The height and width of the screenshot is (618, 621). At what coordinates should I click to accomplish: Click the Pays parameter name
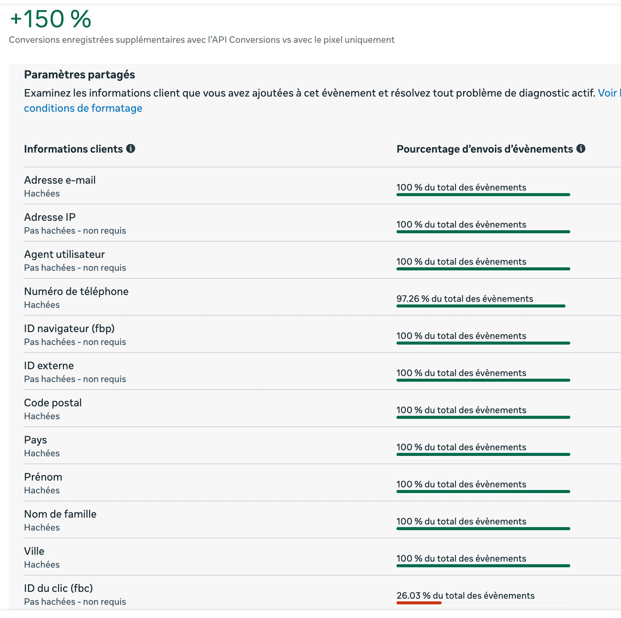(36, 440)
